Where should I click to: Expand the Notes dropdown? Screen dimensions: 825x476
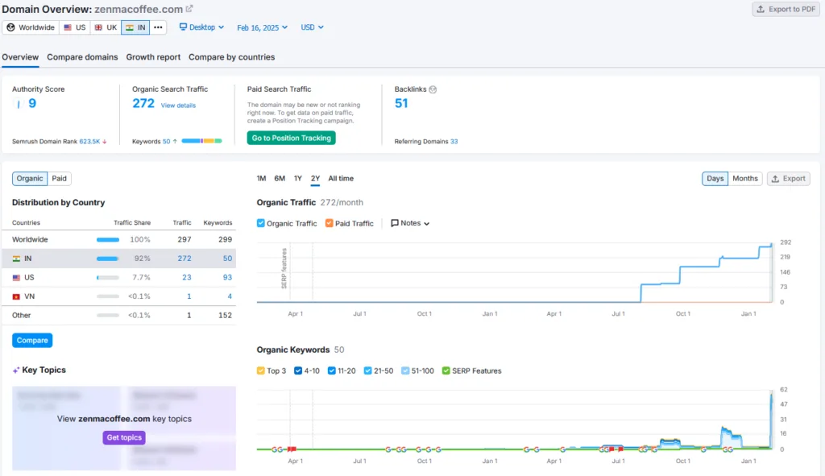[410, 224]
